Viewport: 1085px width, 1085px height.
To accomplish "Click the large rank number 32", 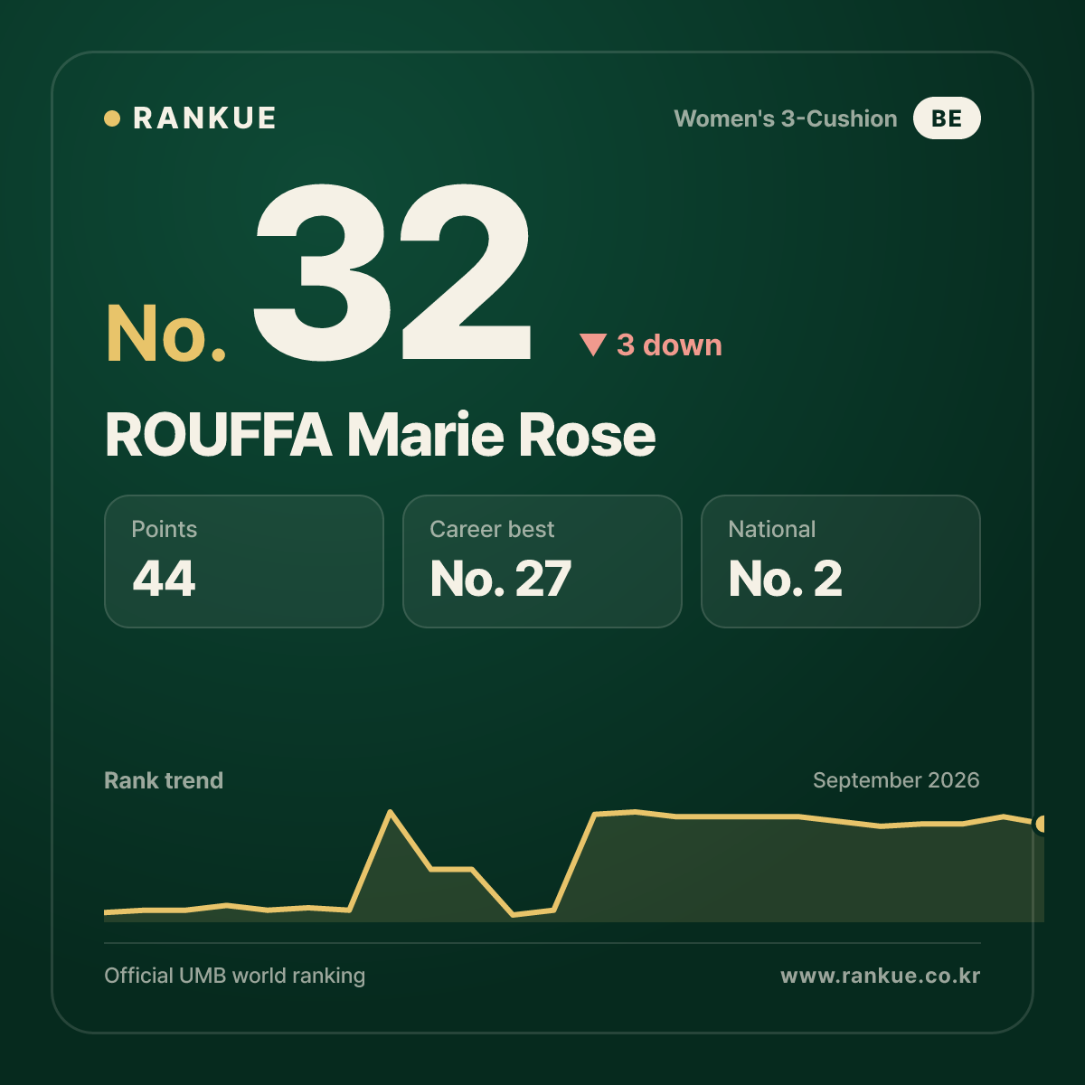I will tap(392, 272).
